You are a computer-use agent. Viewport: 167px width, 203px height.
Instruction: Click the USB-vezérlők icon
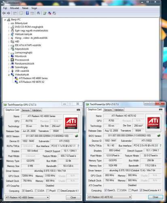[12, 71]
